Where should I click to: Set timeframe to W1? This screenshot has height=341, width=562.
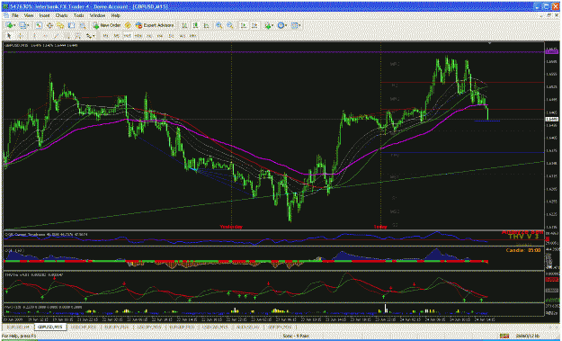click(x=183, y=36)
